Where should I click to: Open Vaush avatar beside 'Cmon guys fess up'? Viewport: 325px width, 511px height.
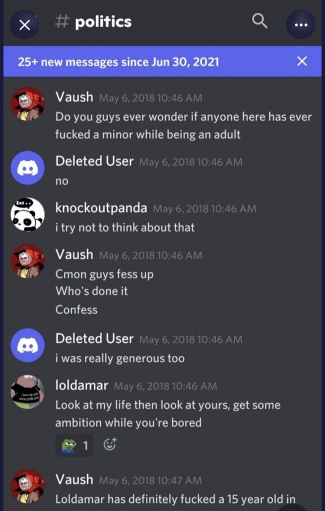tap(27, 261)
